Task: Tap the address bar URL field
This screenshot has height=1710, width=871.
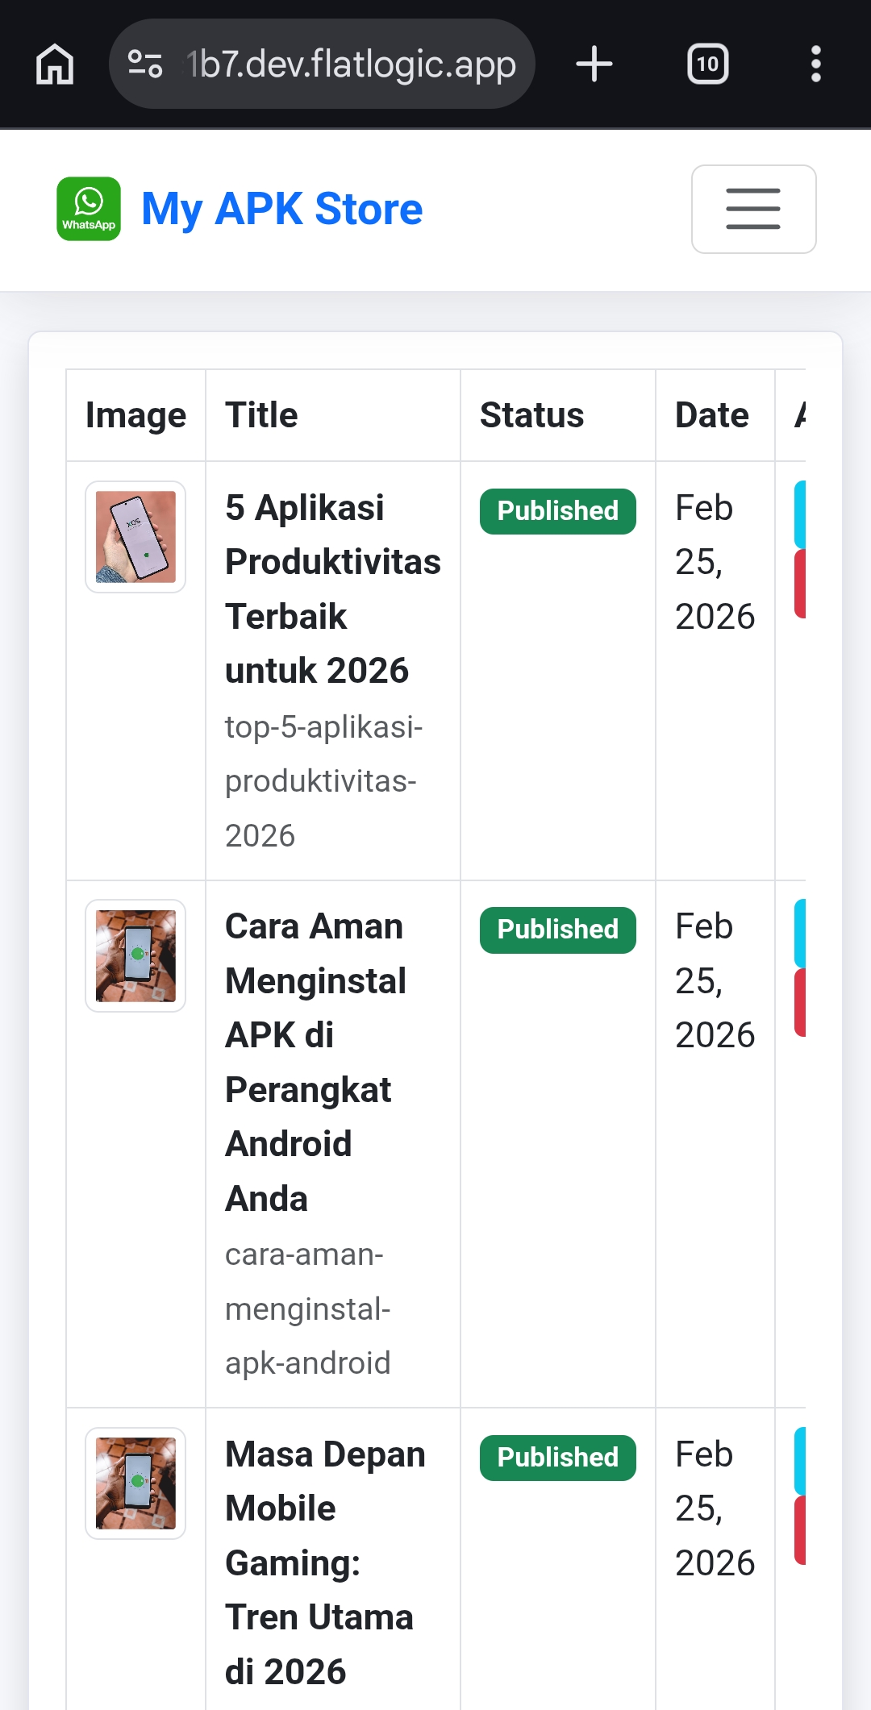Action: [x=351, y=64]
